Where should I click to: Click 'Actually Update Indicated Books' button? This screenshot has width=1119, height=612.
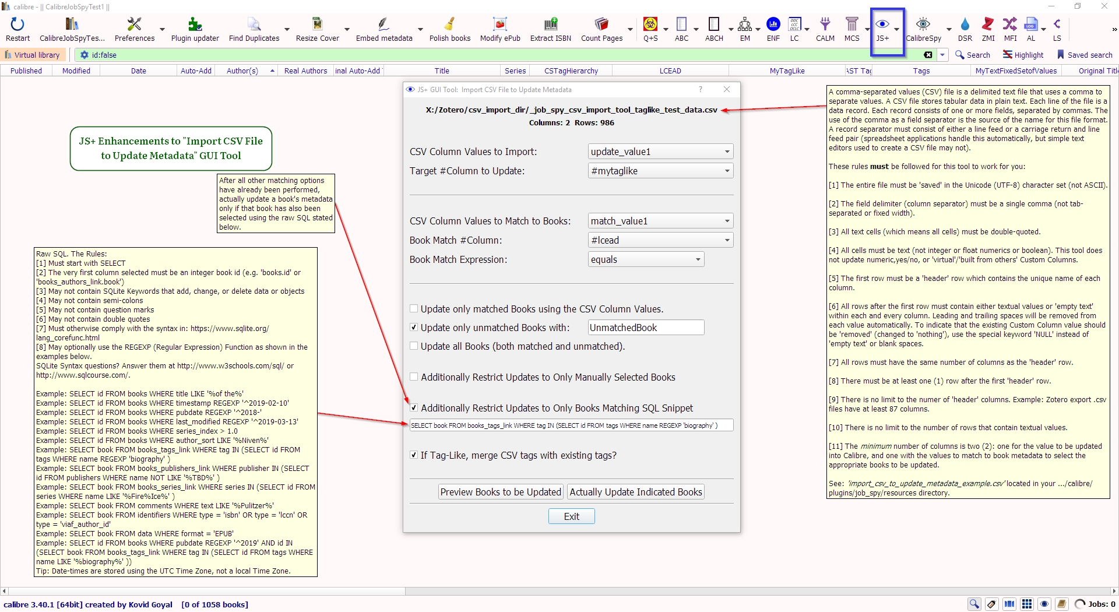click(x=636, y=492)
